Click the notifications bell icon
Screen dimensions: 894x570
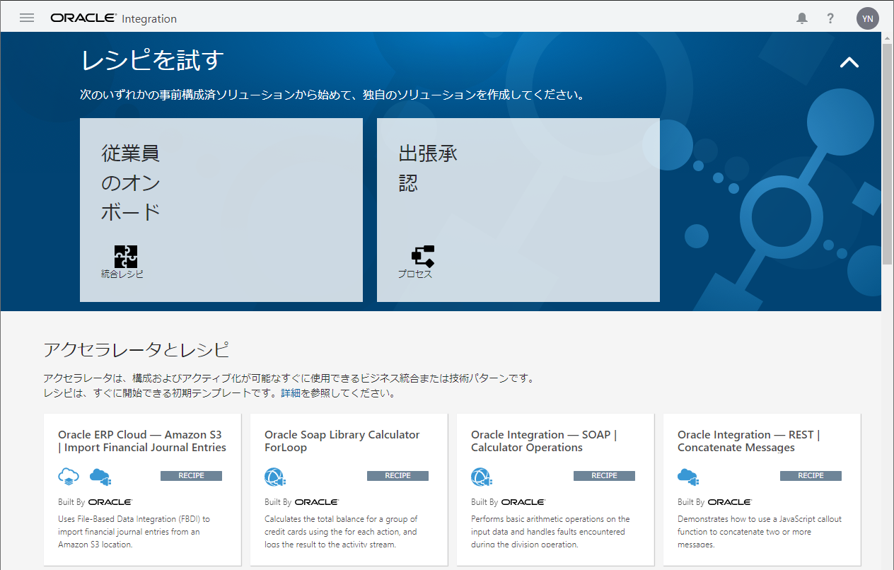(x=801, y=19)
